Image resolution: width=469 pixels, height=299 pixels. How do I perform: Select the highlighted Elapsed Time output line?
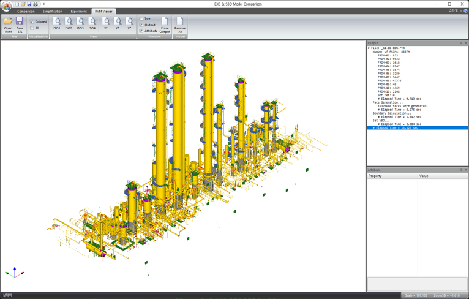[x=416, y=128]
